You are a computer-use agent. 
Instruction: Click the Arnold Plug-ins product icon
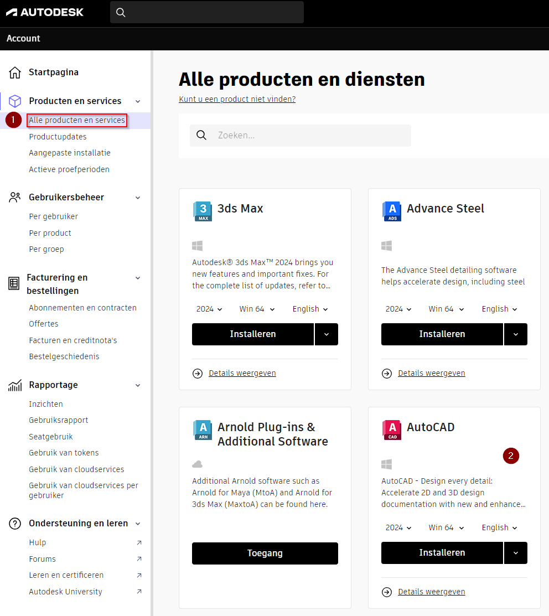(203, 430)
